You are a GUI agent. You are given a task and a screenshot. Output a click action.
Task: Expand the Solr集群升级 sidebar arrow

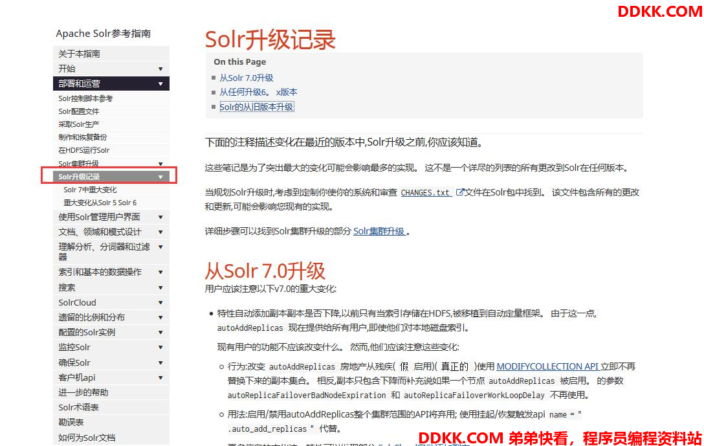point(160,164)
